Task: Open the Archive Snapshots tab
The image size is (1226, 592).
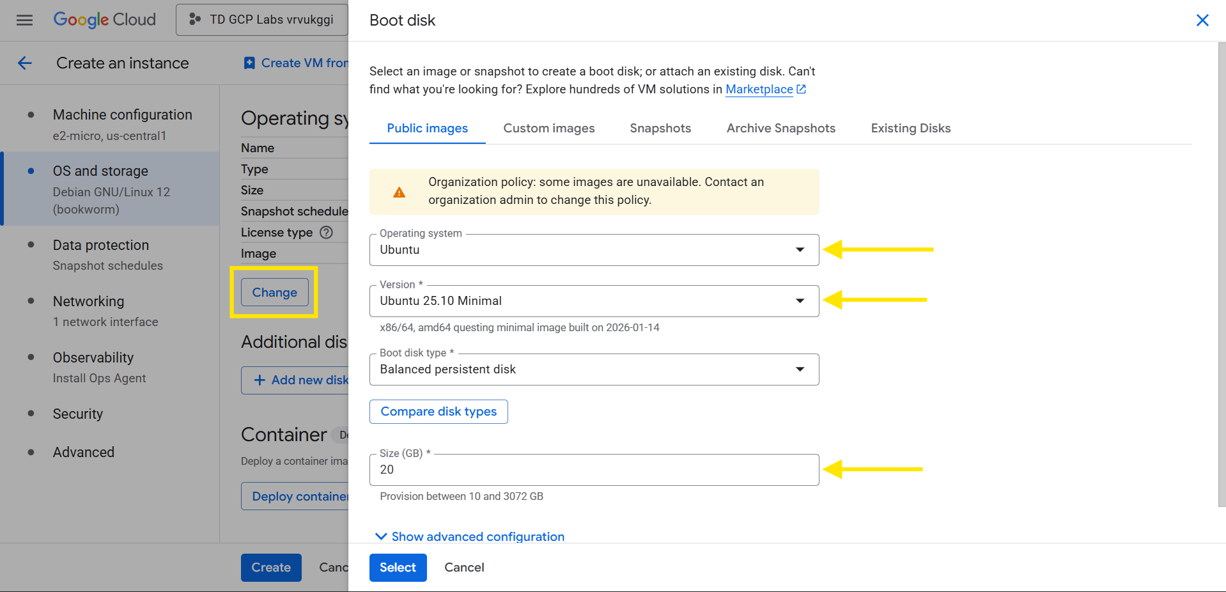Action: point(780,129)
